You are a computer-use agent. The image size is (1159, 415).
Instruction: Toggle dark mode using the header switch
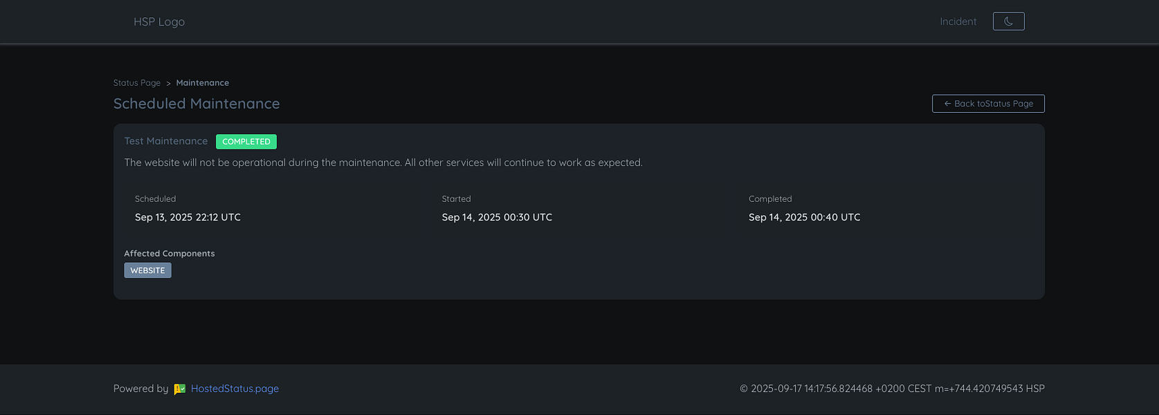click(x=1008, y=21)
